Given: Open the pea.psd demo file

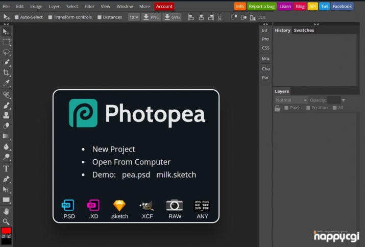Looking at the screenshot, I should coord(136,175).
